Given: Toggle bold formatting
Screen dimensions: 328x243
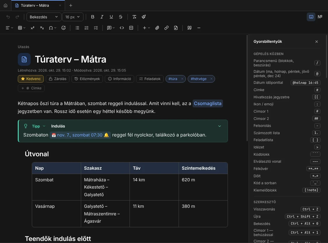Looking at the screenshot, I should coord(93,17).
